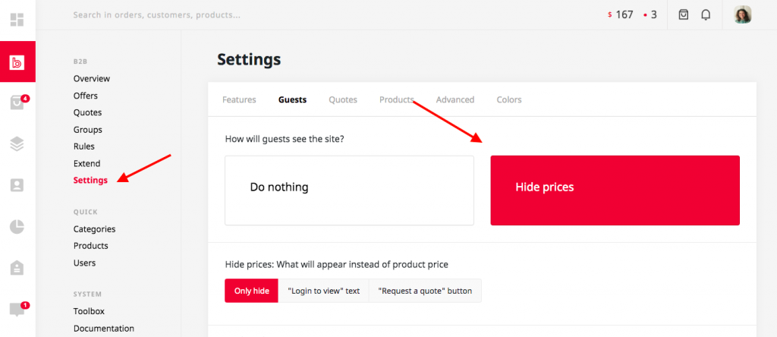Open the orders inbox icon with badge
Image resolution: width=777 pixels, height=337 pixels.
point(17,102)
